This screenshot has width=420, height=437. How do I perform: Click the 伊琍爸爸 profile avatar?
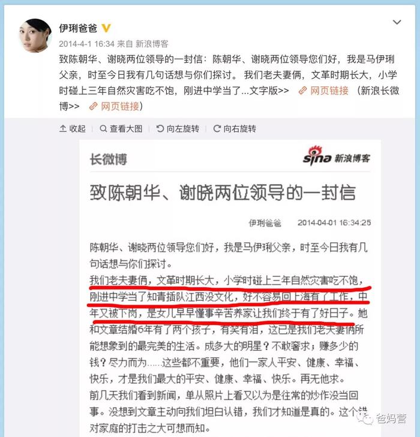35,35
